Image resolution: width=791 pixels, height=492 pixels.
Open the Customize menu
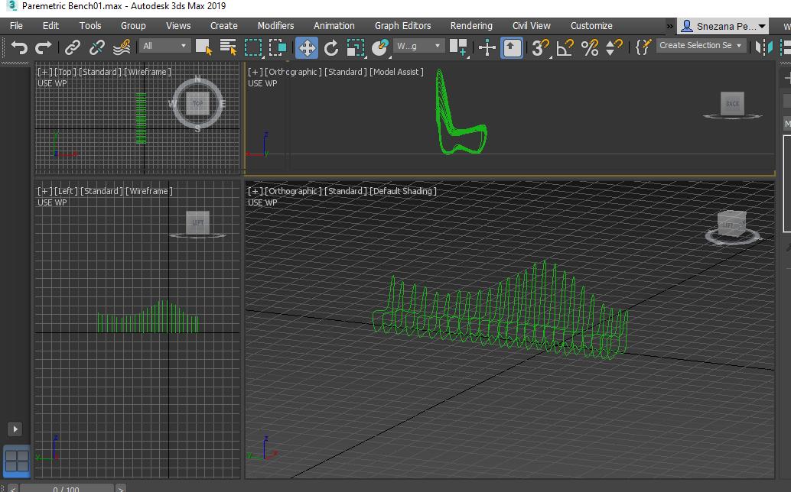591,26
